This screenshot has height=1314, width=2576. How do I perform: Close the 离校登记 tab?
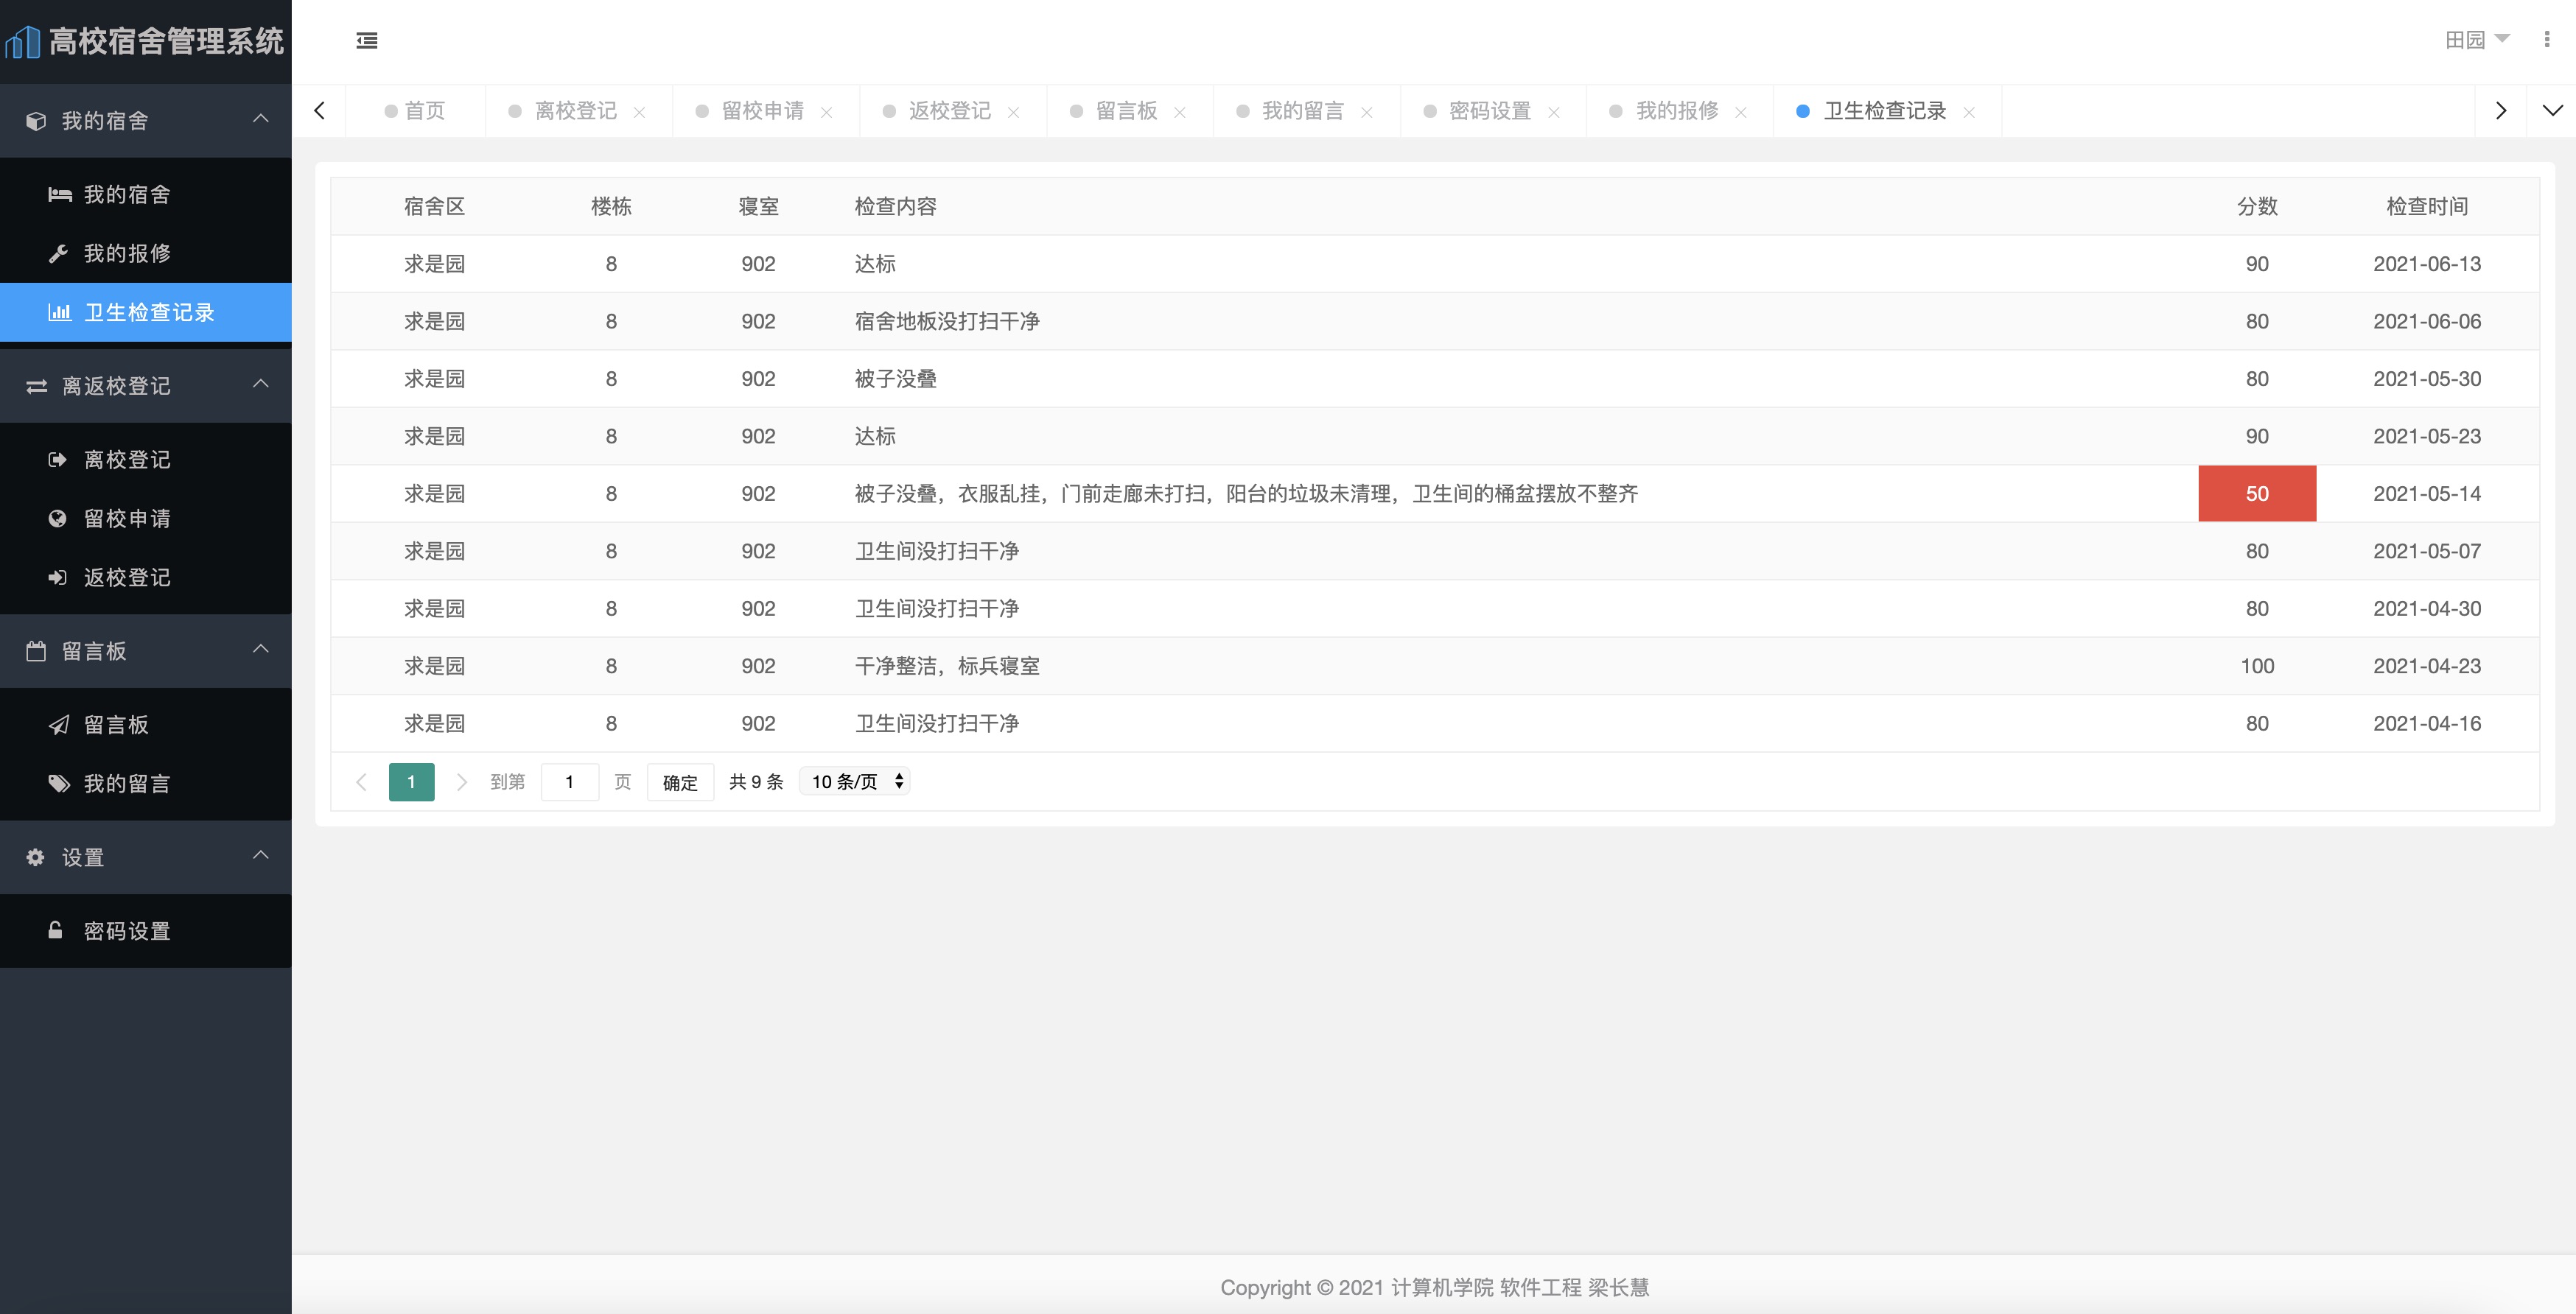pos(639,112)
